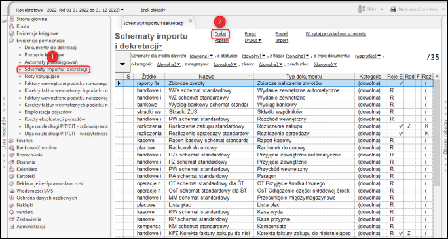Select Noty korygujące in the tree
448x239 pixels.
click(x=42, y=76)
